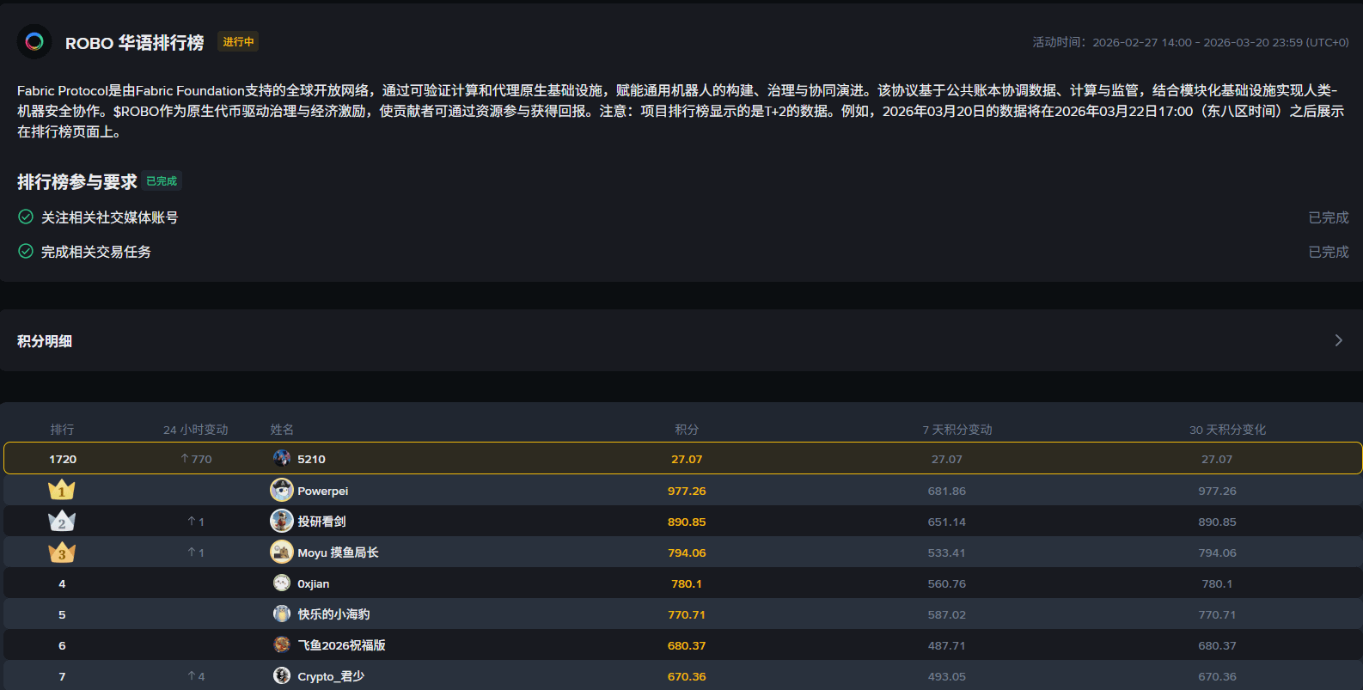Click the 487.71 seven-day value
Screen dimensions: 1363x690
click(x=947, y=645)
